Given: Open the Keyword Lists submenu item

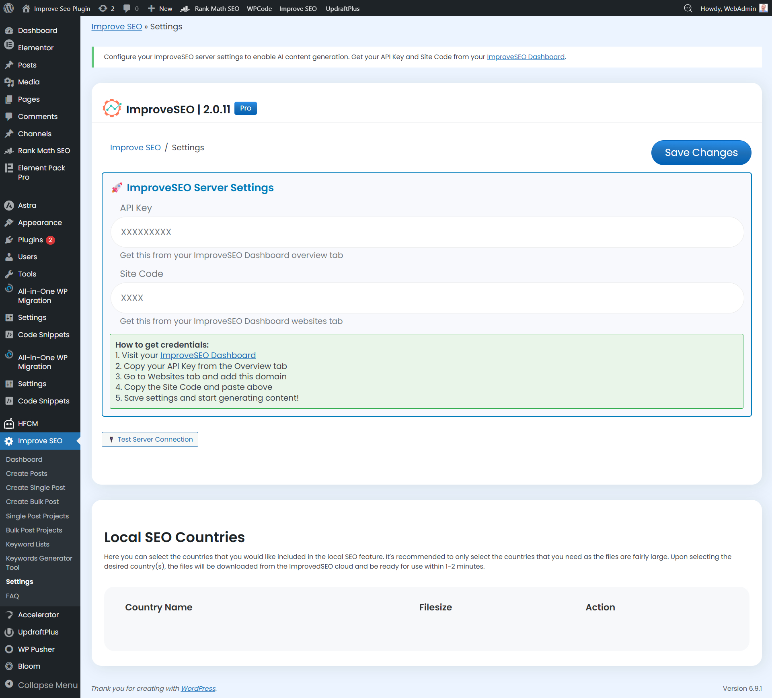Looking at the screenshot, I should (x=28, y=544).
